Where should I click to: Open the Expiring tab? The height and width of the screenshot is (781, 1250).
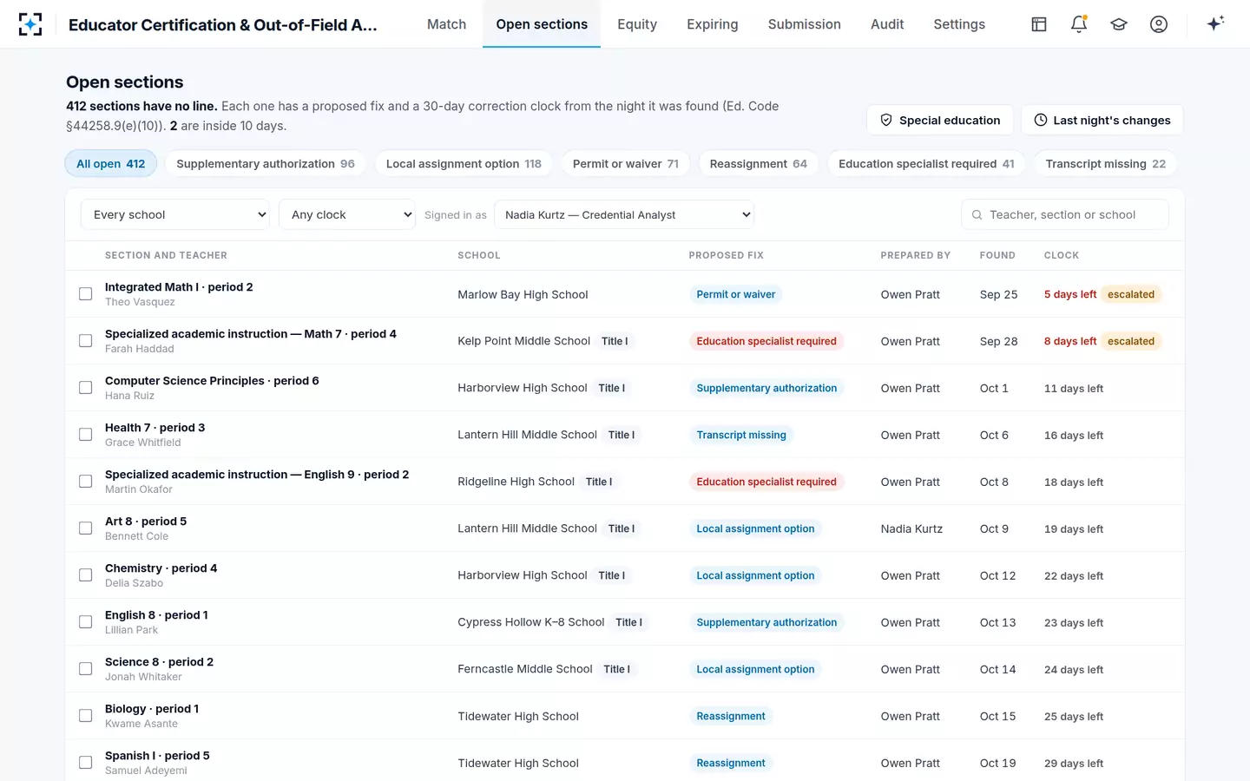713,24
